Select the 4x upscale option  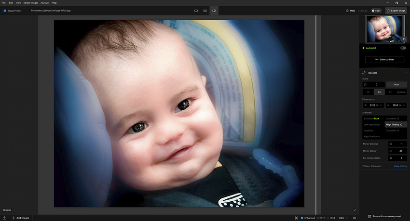[x=390, y=92]
